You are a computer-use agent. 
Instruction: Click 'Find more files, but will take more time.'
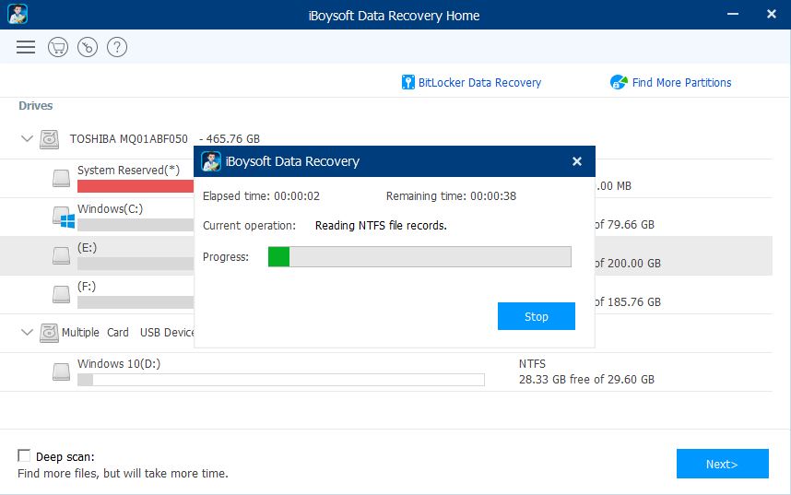124,474
